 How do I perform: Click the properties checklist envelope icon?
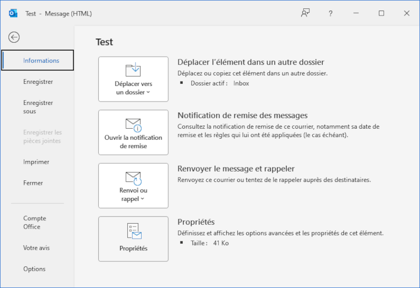pos(133,231)
